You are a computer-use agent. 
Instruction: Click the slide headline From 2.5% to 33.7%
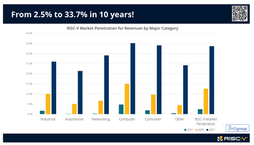coord(73,14)
